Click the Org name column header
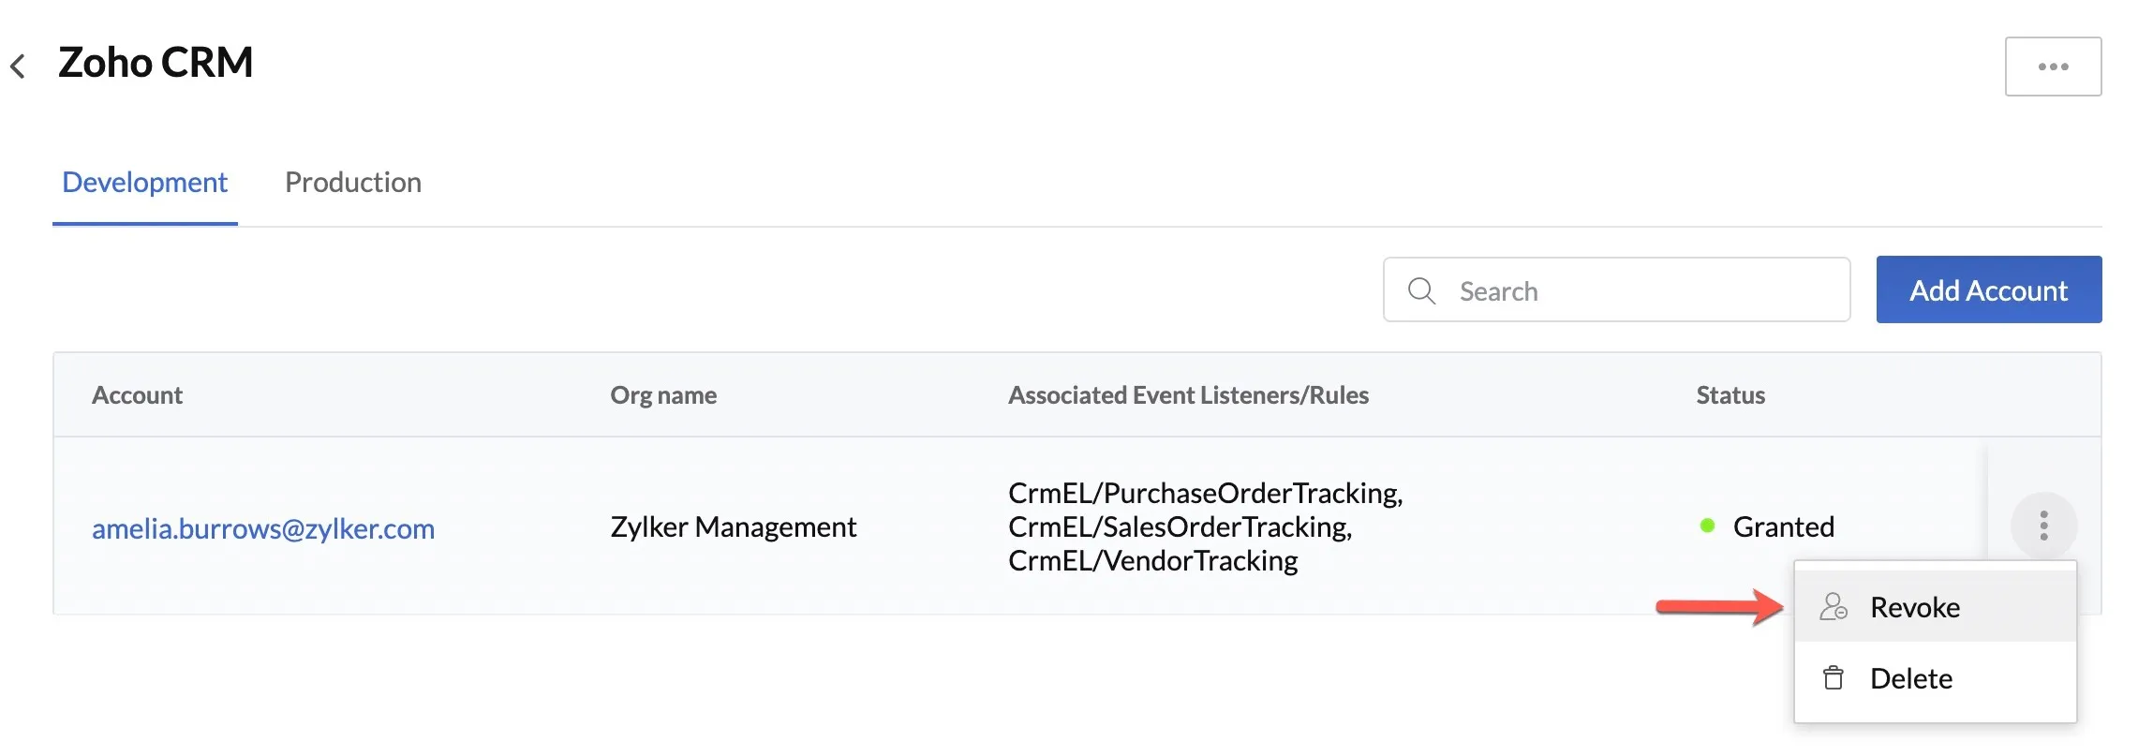This screenshot has width=2153, height=756. coord(663,395)
